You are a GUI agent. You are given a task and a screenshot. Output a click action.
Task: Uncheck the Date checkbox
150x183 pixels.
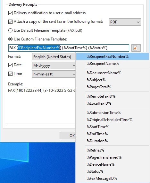click(10, 65)
